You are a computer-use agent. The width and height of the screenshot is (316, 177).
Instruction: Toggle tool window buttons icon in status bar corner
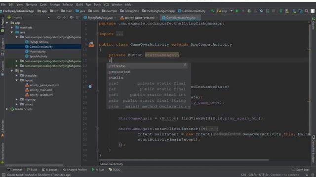[3, 175]
